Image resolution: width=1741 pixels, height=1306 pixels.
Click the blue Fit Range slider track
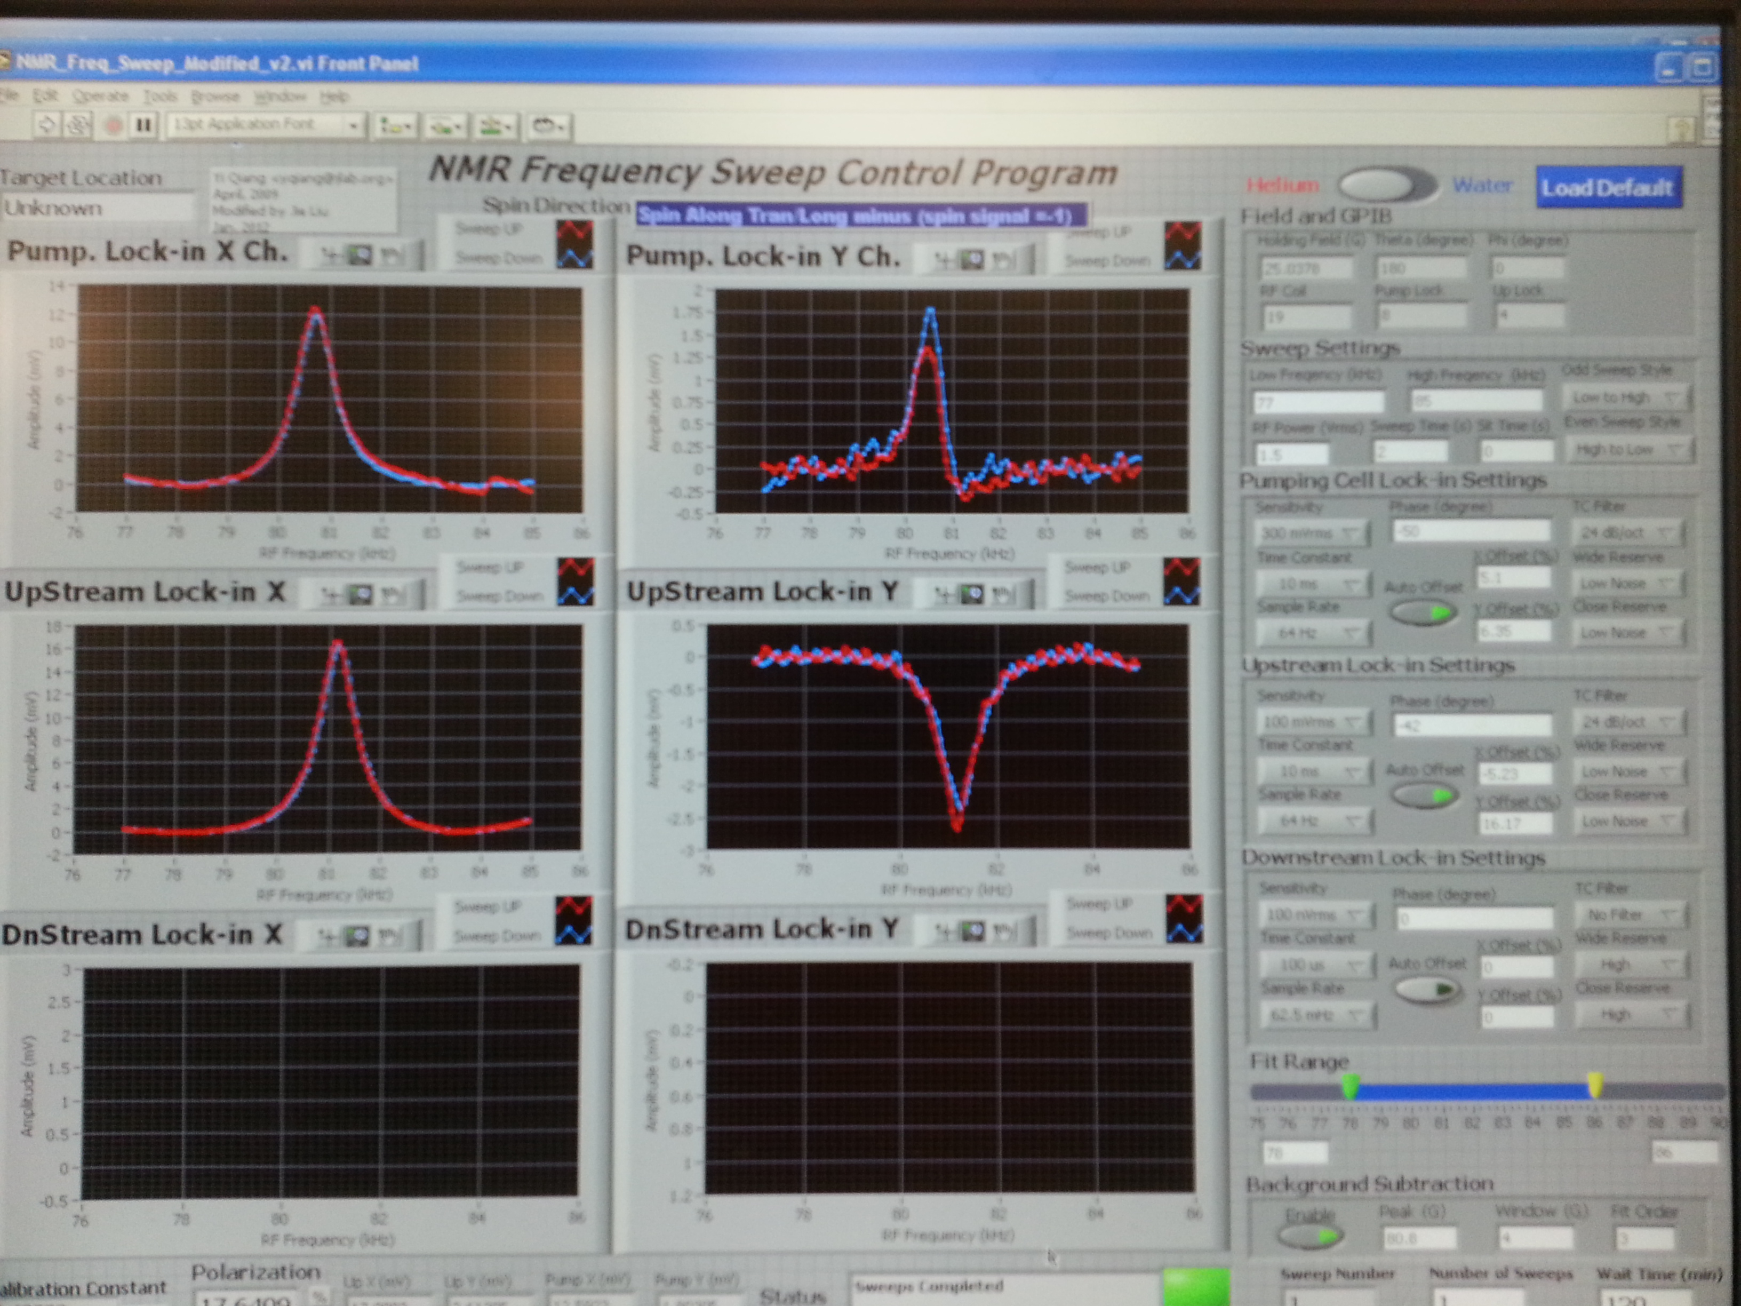click(1472, 1092)
